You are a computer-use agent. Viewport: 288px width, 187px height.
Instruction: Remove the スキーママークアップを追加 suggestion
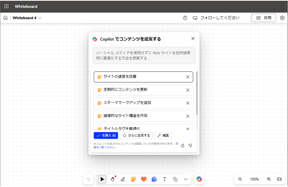pyautogui.click(x=188, y=103)
